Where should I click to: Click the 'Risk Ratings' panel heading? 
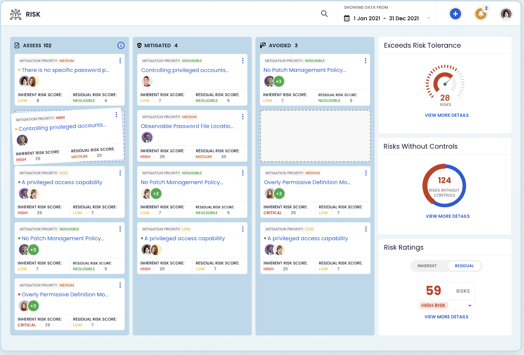[x=404, y=247]
